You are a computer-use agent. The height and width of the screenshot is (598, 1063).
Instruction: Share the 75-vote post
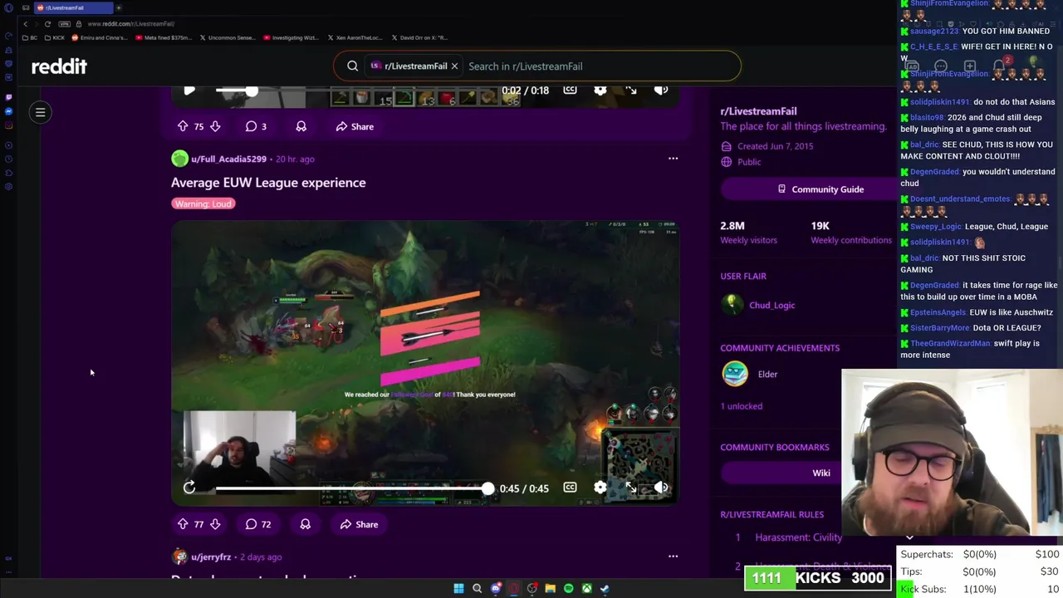(355, 126)
